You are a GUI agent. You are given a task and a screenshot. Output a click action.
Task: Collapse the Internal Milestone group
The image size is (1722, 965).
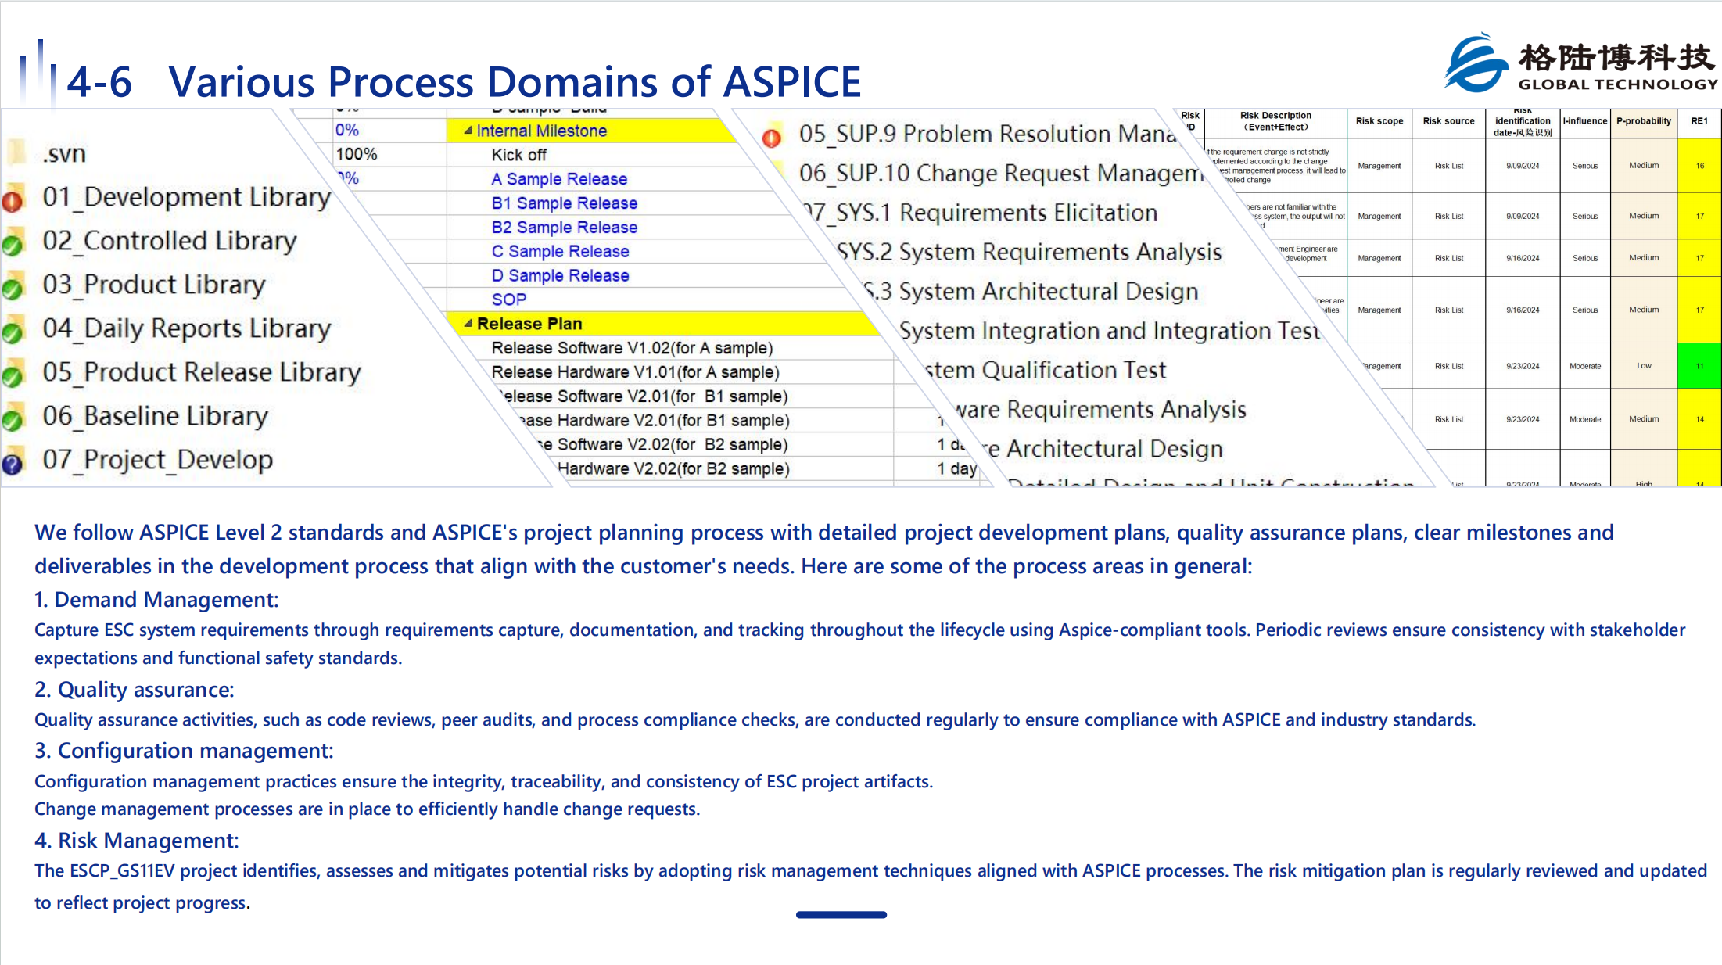click(468, 131)
